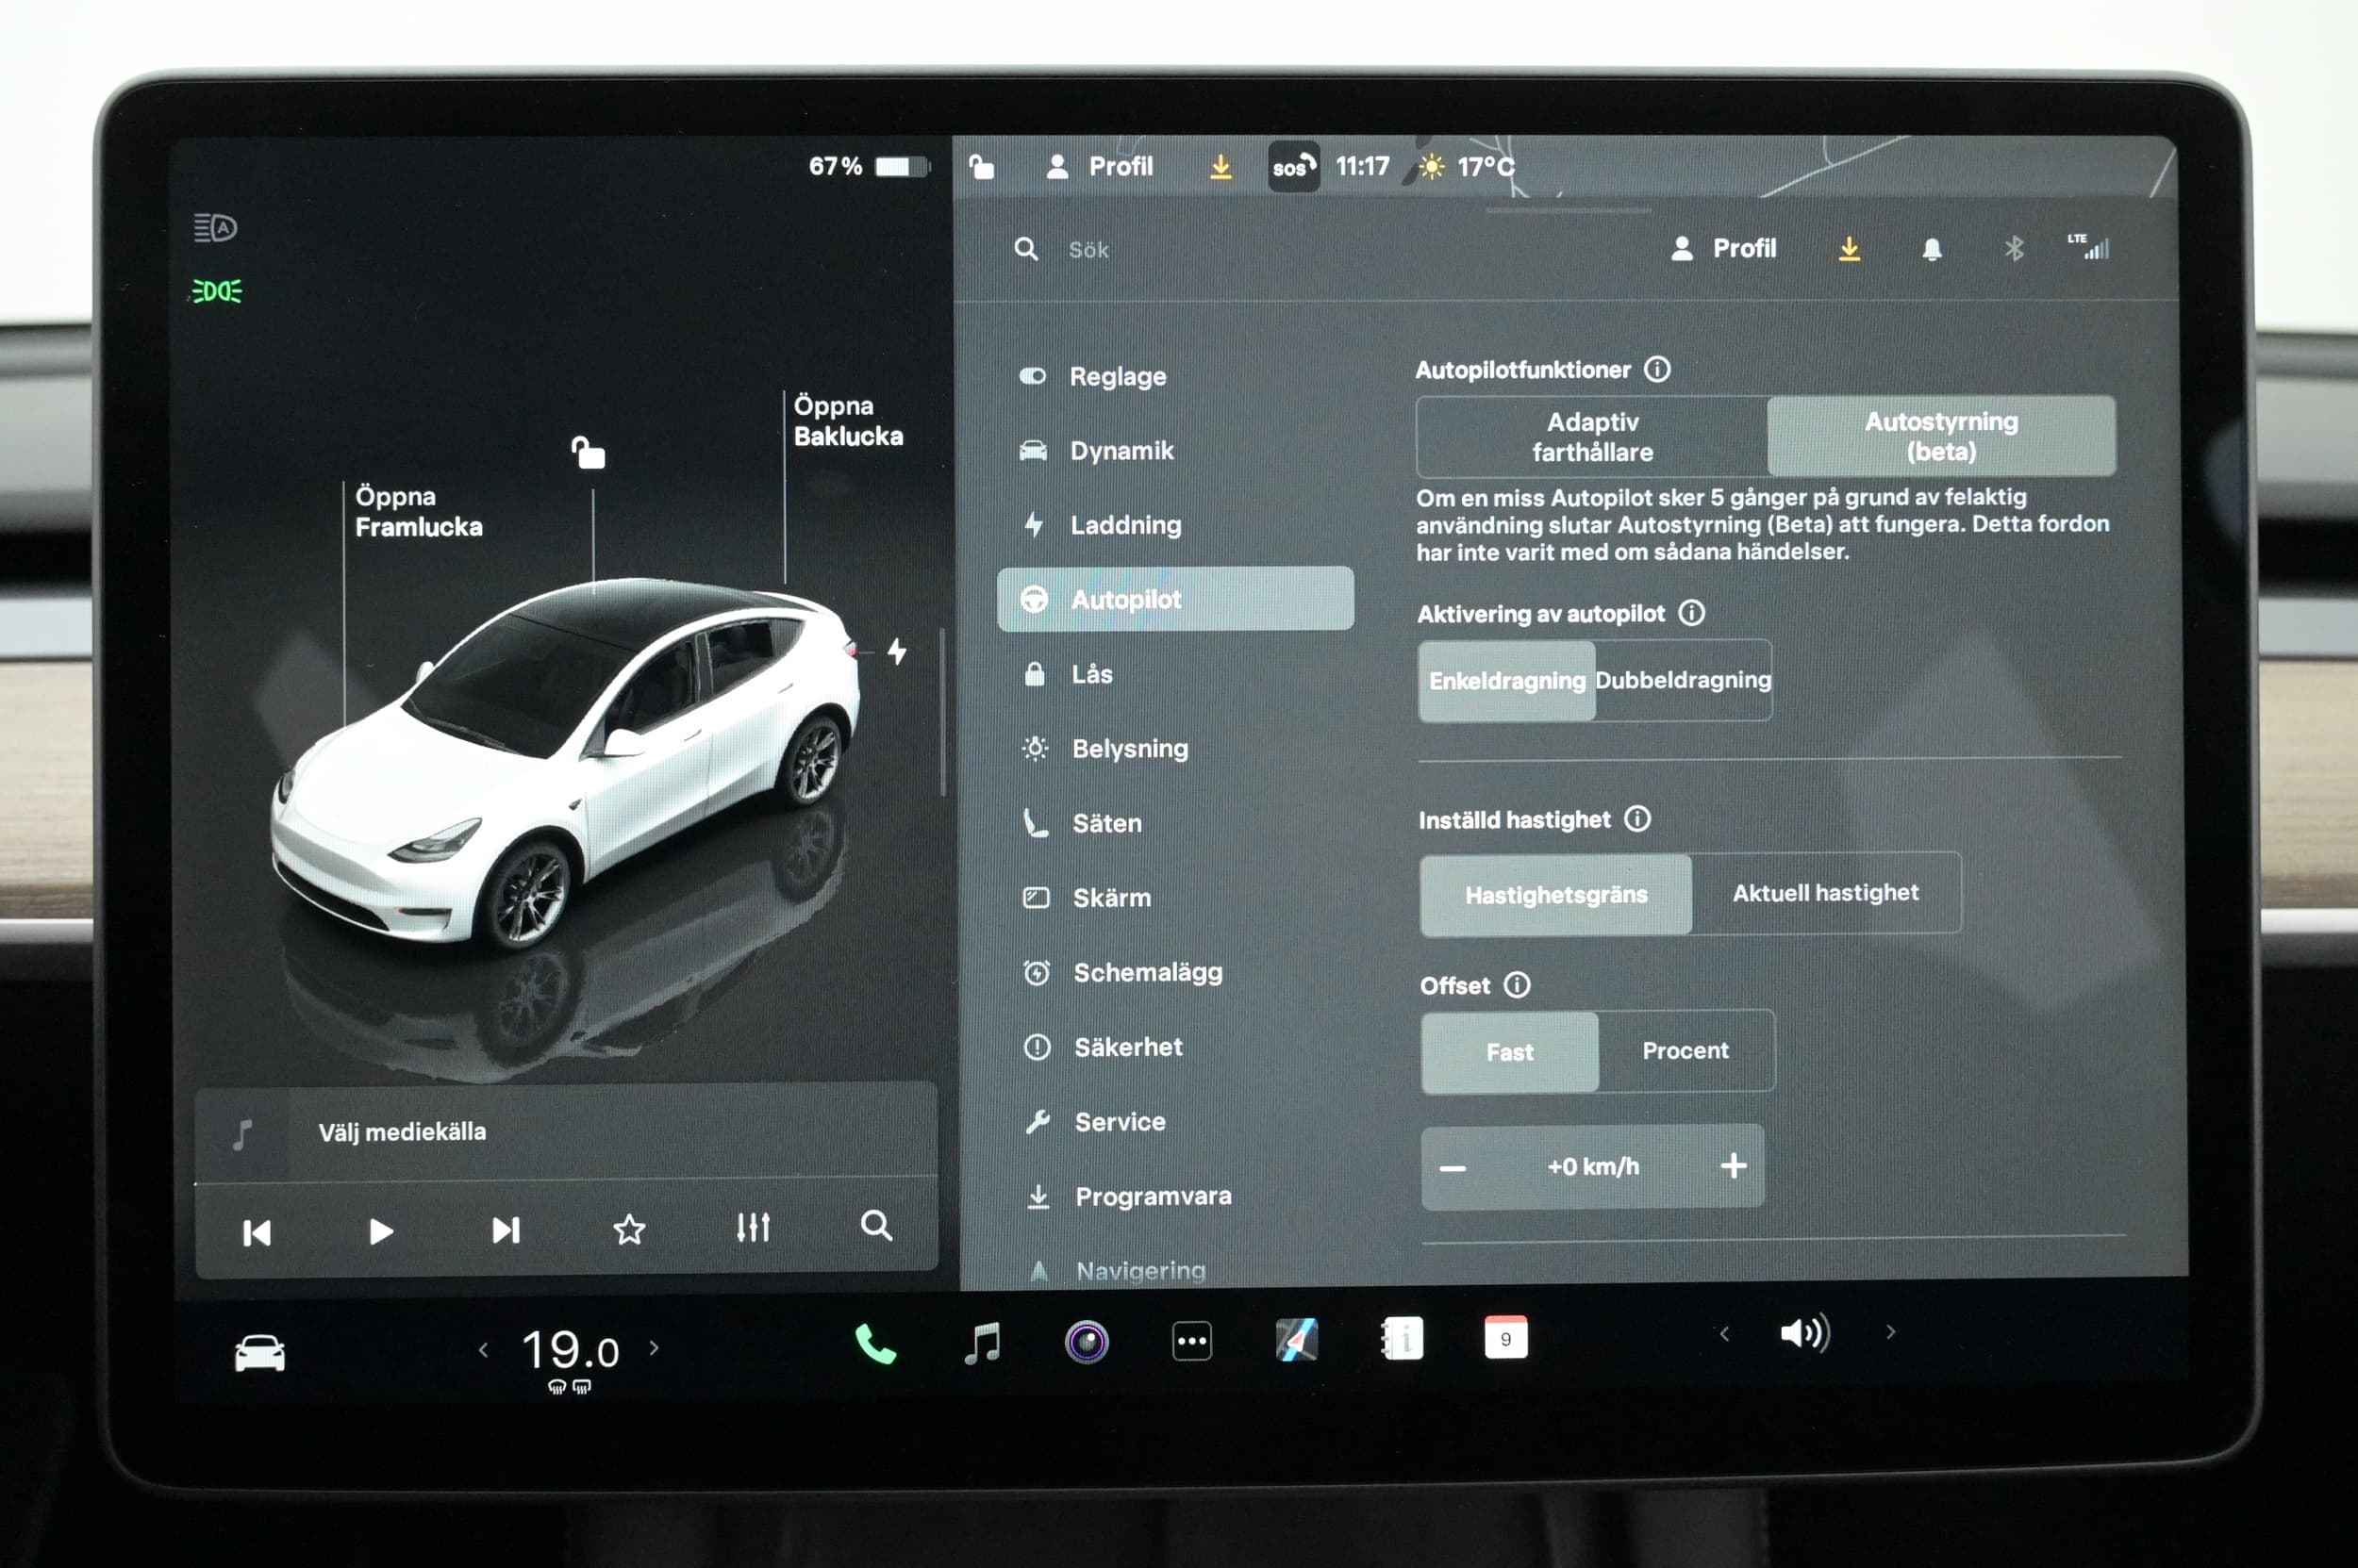Open the navigation map app icon
2358x1568 pixels.
pyautogui.click(x=1297, y=1340)
